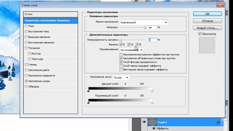Click the Новый стиль... button
Viewport: 233px width, 131px height.
click(x=208, y=28)
